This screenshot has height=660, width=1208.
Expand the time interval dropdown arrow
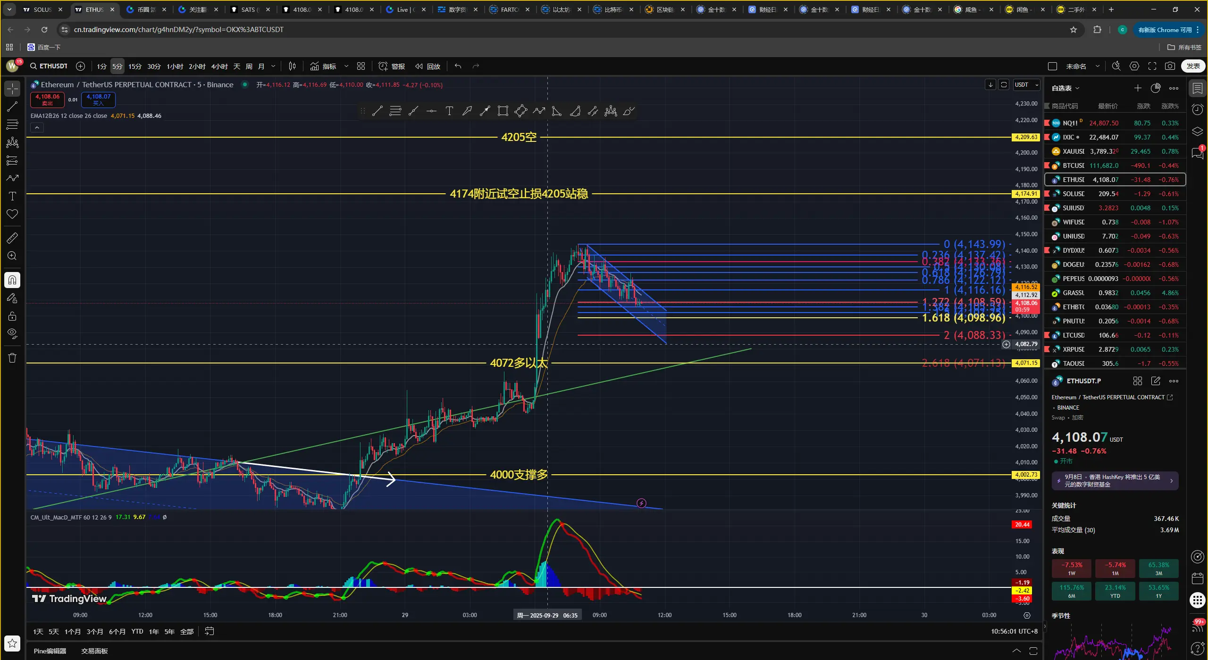point(273,66)
